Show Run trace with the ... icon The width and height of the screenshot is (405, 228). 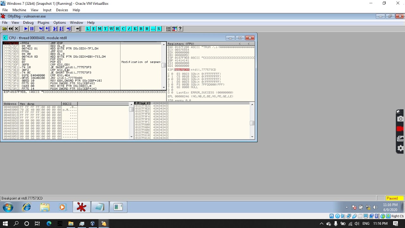click(153, 29)
